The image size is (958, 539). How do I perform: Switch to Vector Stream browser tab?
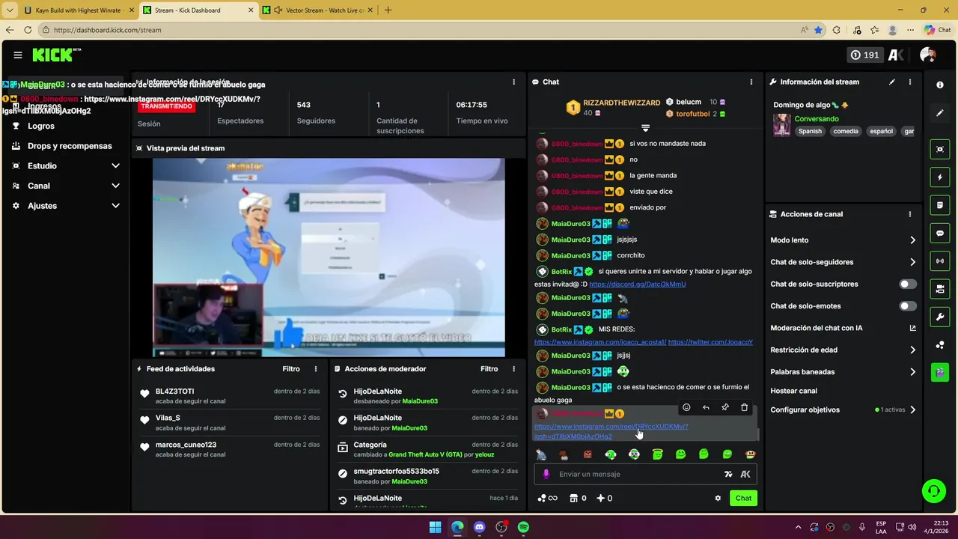click(x=317, y=10)
